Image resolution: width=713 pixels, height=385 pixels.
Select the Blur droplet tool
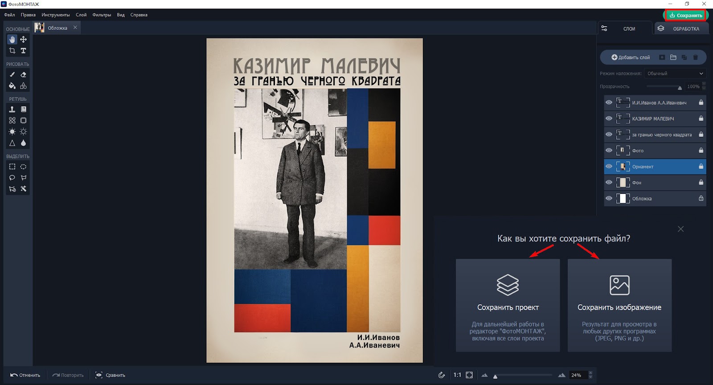click(x=24, y=143)
